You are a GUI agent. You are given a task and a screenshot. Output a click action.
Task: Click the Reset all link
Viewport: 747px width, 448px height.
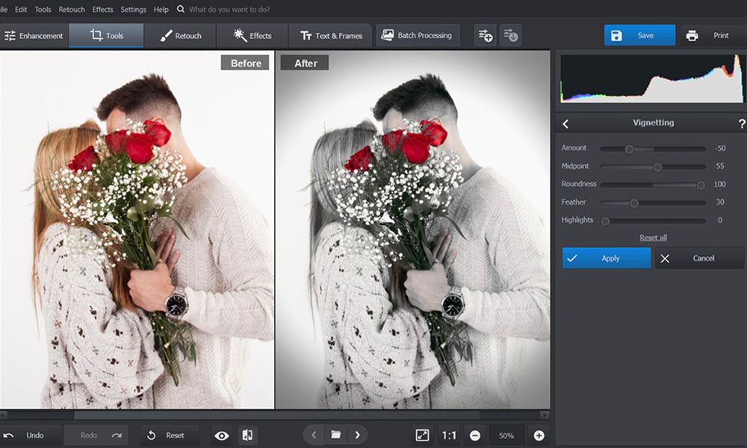click(652, 237)
